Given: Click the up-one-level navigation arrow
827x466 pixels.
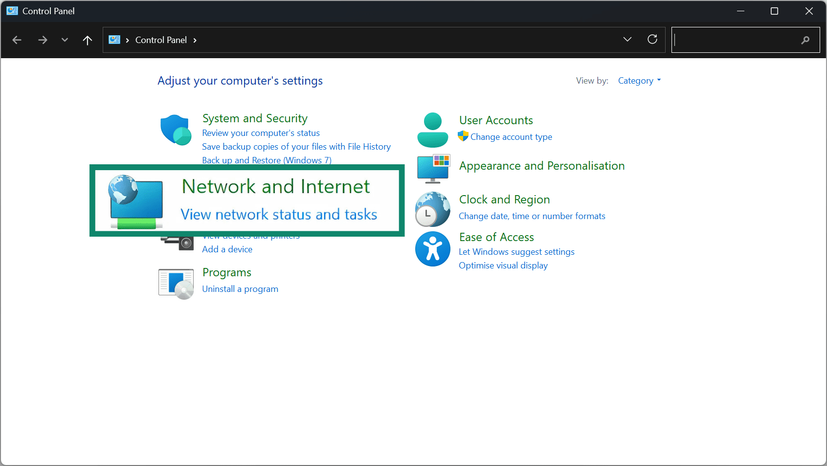Looking at the screenshot, I should click(87, 40).
